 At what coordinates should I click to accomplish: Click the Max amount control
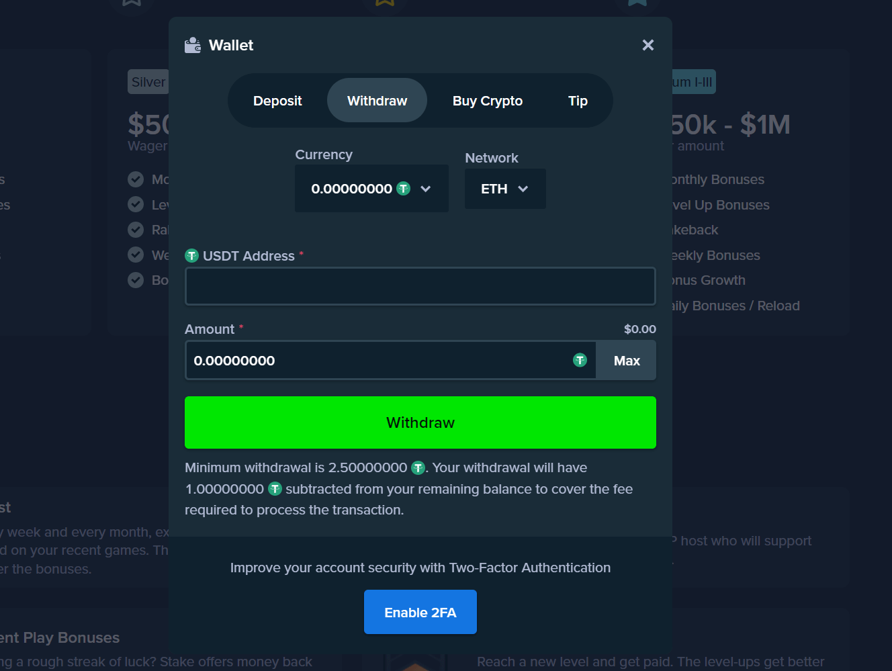(x=625, y=360)
